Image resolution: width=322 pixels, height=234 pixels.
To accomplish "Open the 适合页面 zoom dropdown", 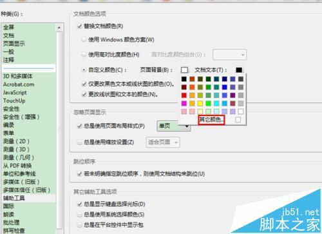I will pyautogui.click(x=163, y=142).
